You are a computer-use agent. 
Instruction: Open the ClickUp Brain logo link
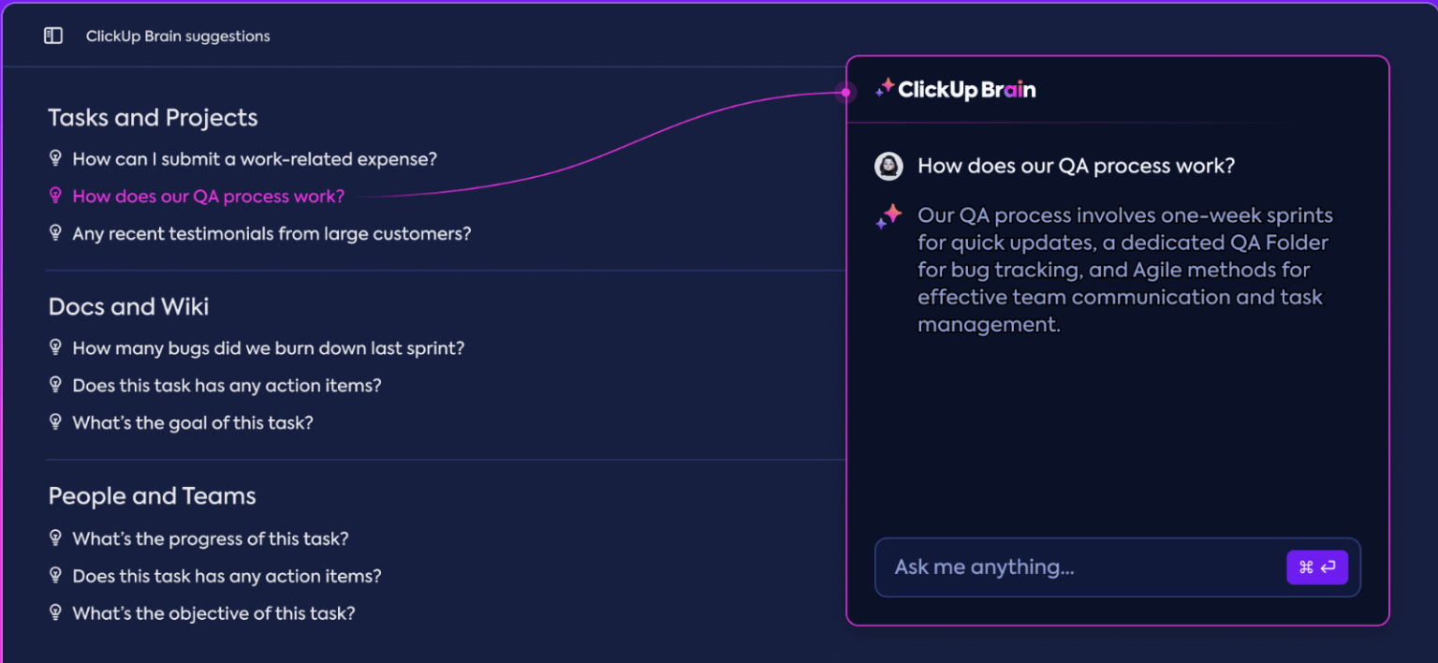tap(956, 89)
